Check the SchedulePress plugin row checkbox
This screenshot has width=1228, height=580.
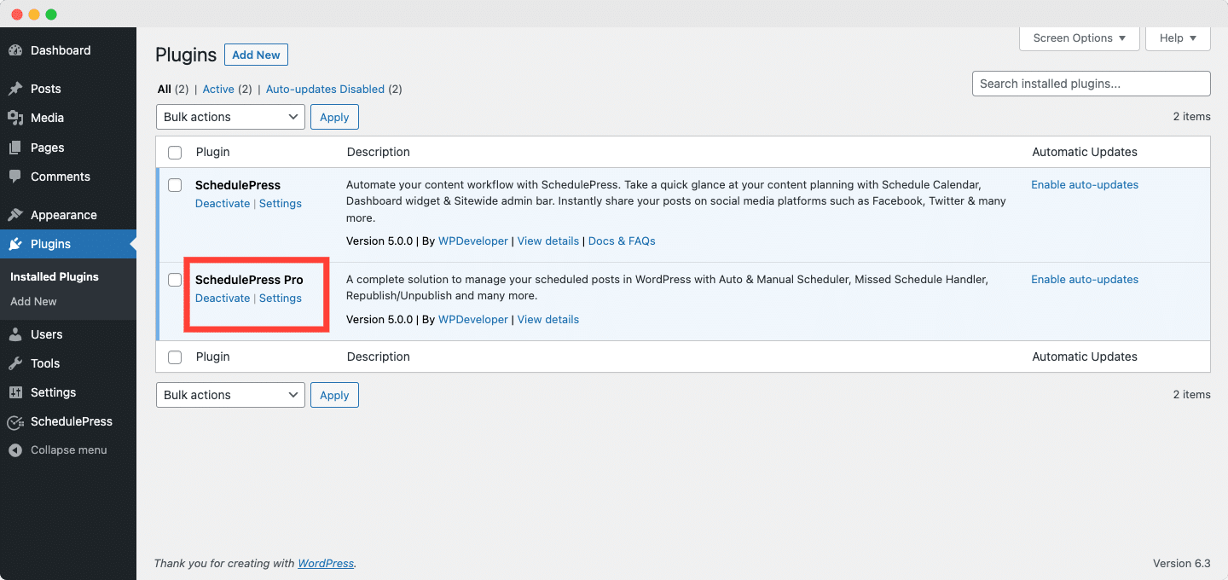tap(175, 185)
